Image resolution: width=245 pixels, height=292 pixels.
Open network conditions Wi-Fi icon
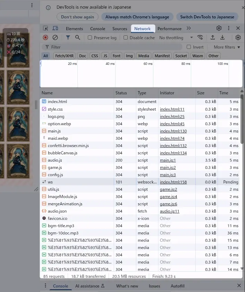(x=200, y=37)
